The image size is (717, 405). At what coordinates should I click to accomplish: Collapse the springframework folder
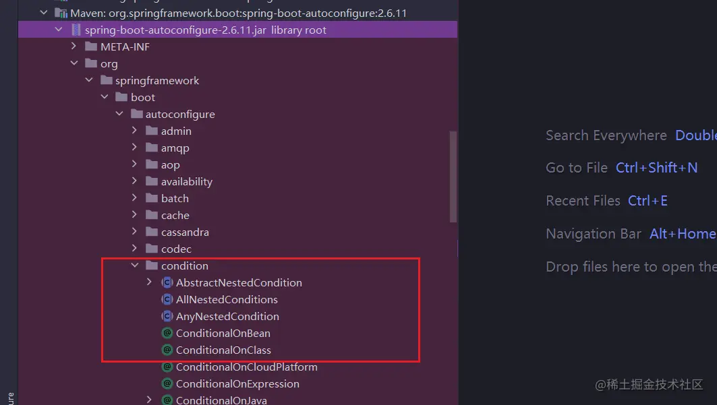tap(89, 80)
